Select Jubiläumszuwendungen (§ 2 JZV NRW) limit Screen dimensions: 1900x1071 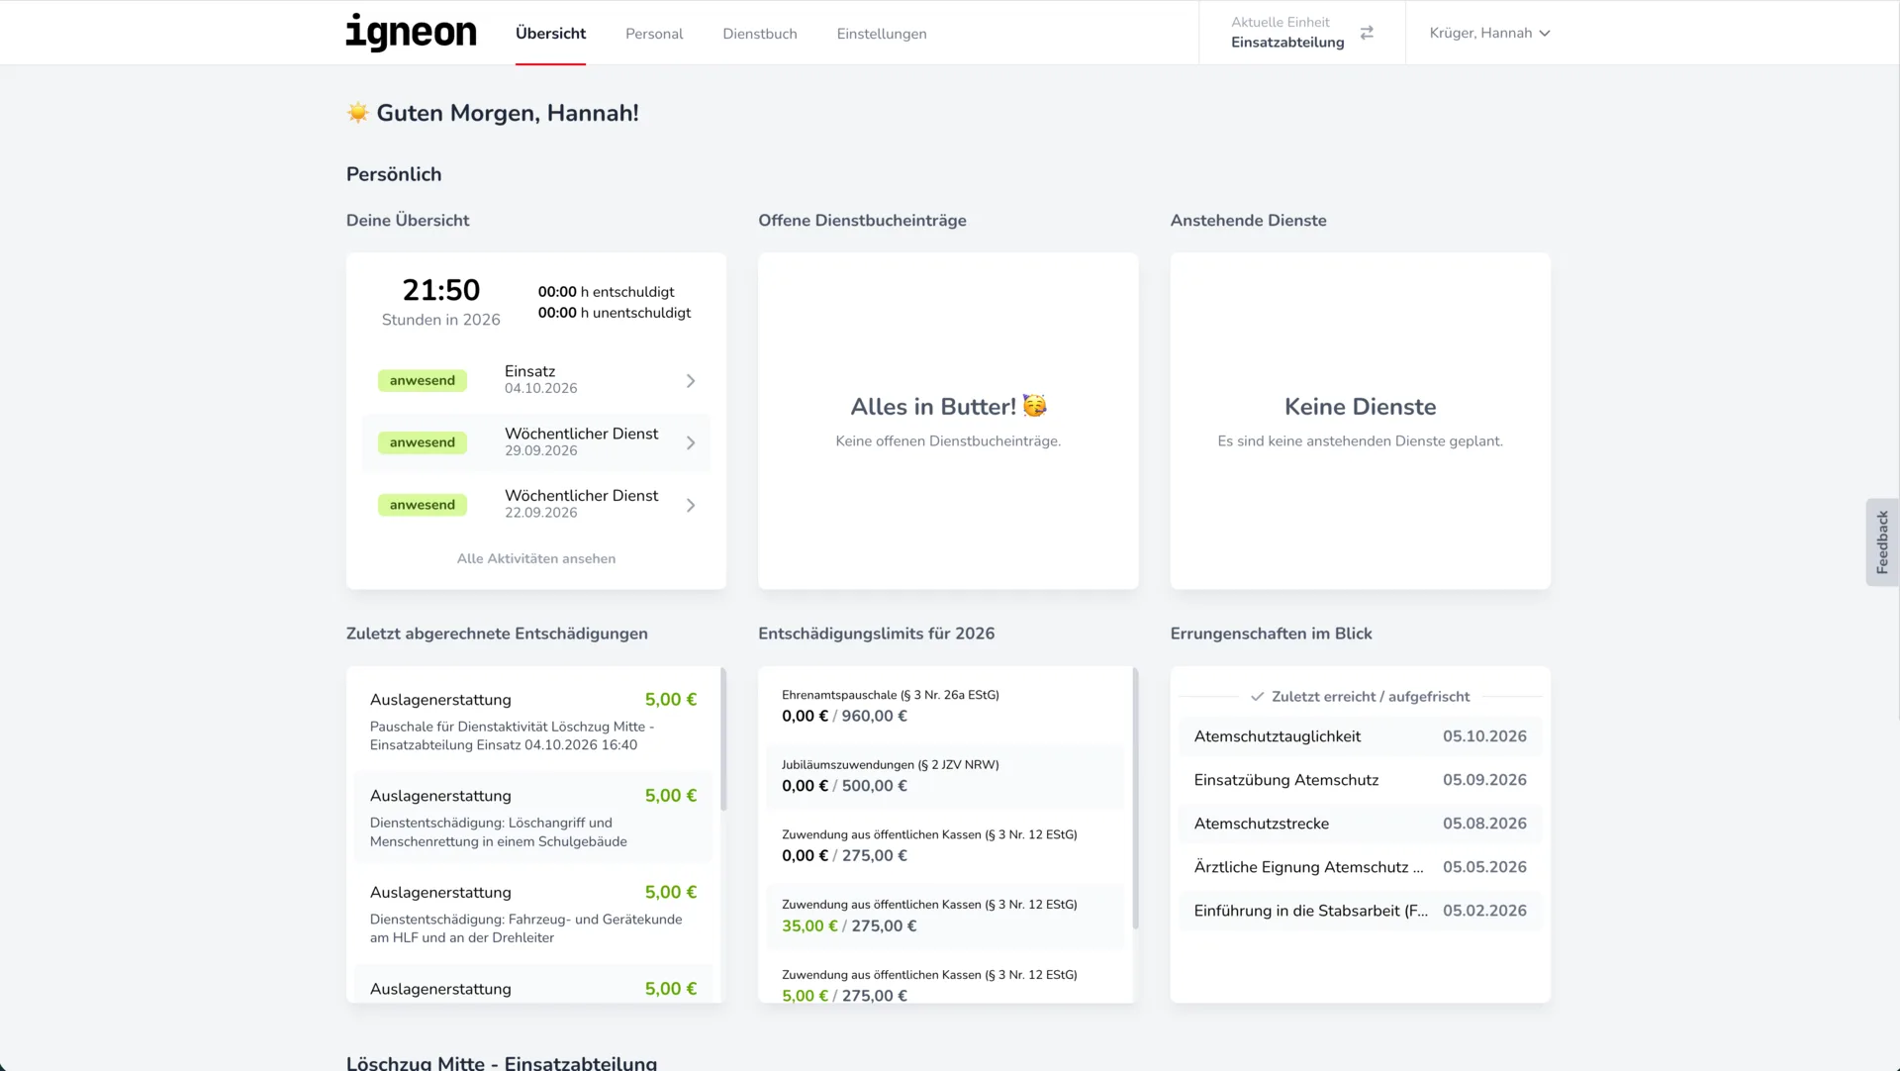pos(945,776)
